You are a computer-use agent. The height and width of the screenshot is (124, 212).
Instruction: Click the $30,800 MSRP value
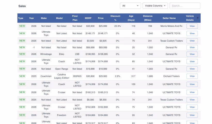pos(90,76)
